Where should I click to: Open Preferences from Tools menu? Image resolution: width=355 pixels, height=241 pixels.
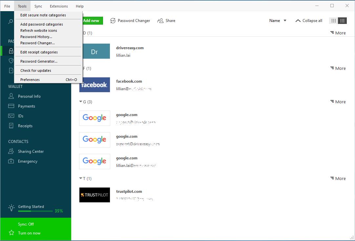(48, 80)
